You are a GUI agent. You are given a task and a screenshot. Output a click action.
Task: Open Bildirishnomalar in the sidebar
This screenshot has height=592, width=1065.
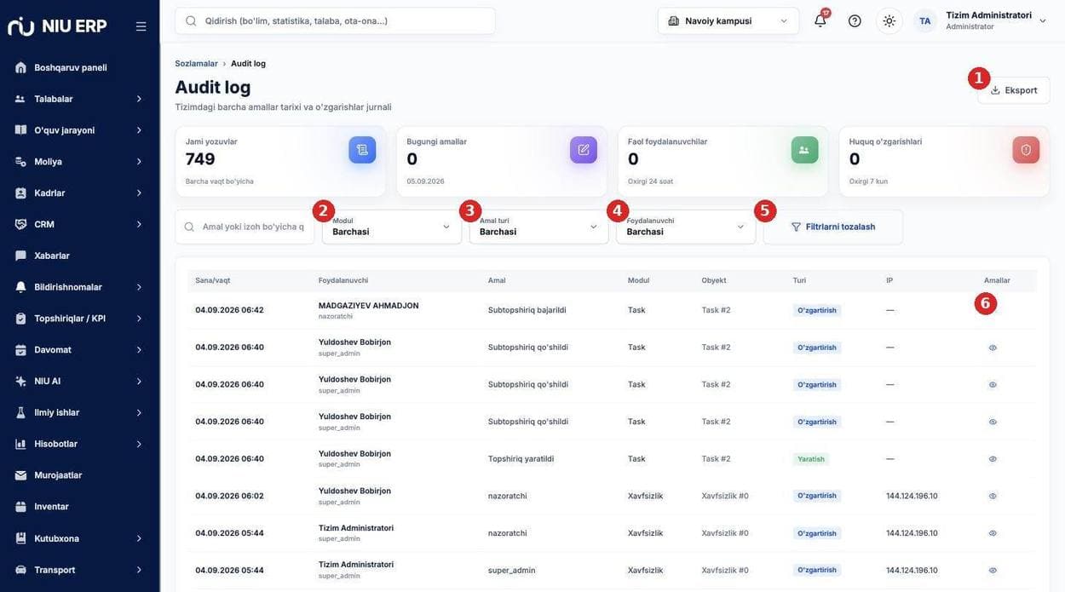click(x=79, y=287)
